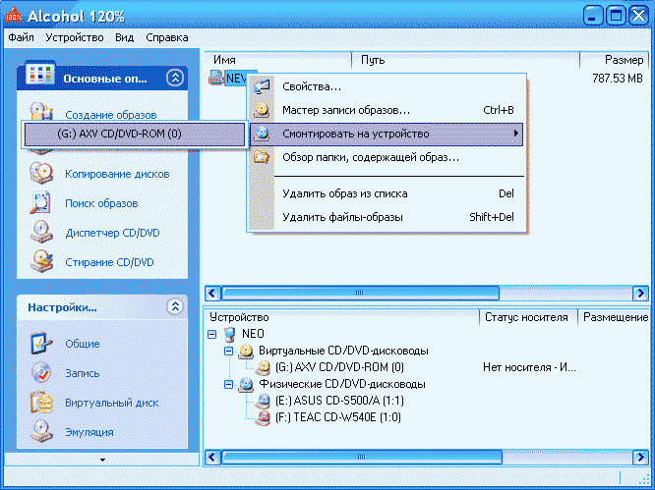Open the Копирование дисков link
655x490 pixels.
click(117, 174)
